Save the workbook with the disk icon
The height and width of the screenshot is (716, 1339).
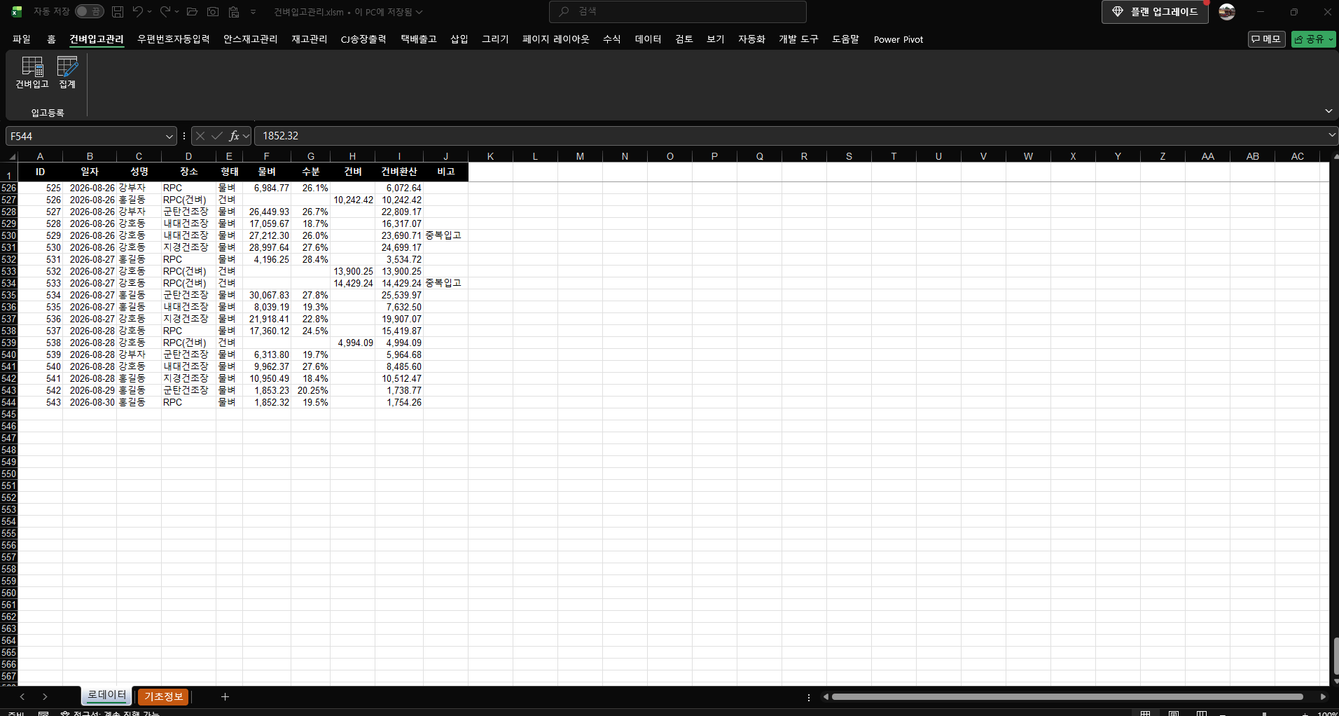[x=118, y=12]
